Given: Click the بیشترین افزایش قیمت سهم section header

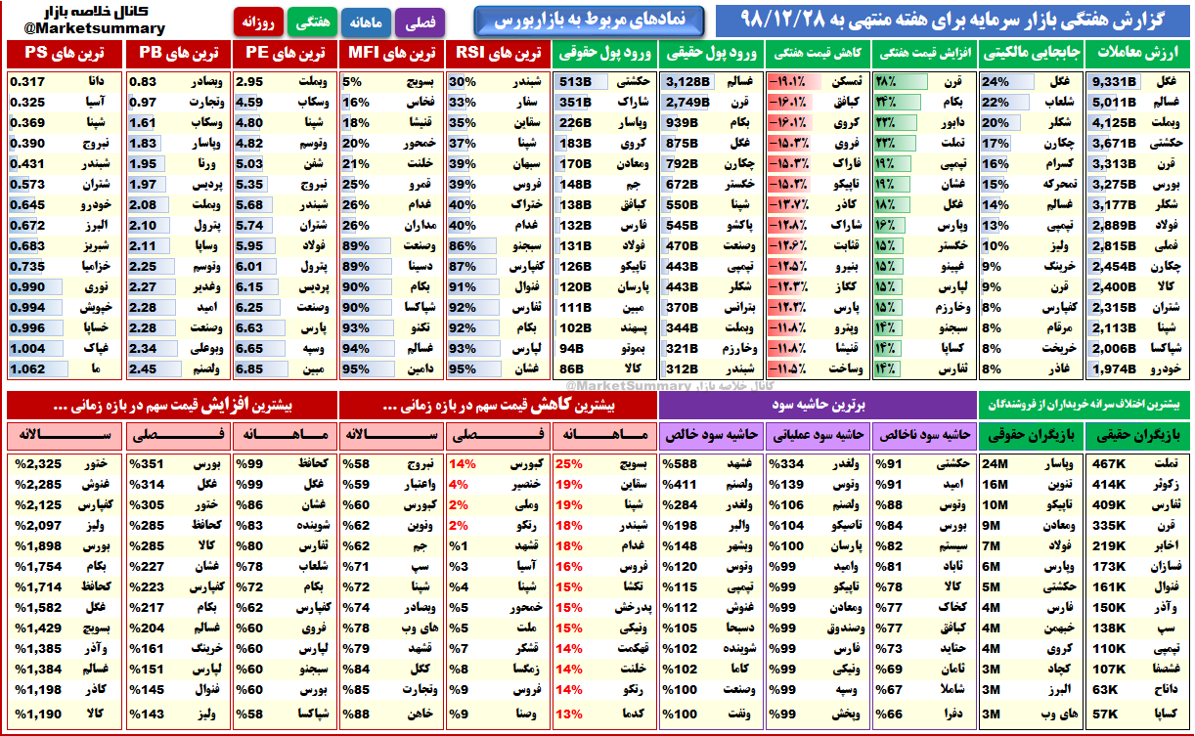Looking at the screenshot, I should [171, 403].
